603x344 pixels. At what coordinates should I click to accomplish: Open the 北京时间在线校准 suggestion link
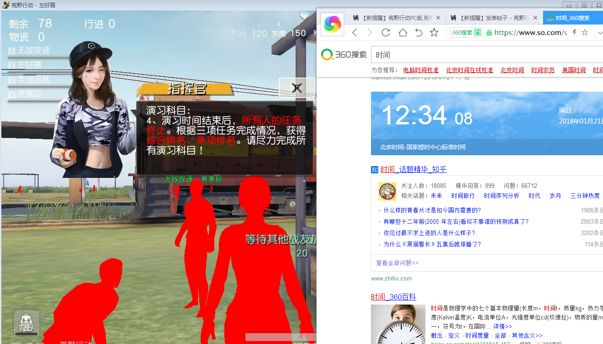pos(469,70)
